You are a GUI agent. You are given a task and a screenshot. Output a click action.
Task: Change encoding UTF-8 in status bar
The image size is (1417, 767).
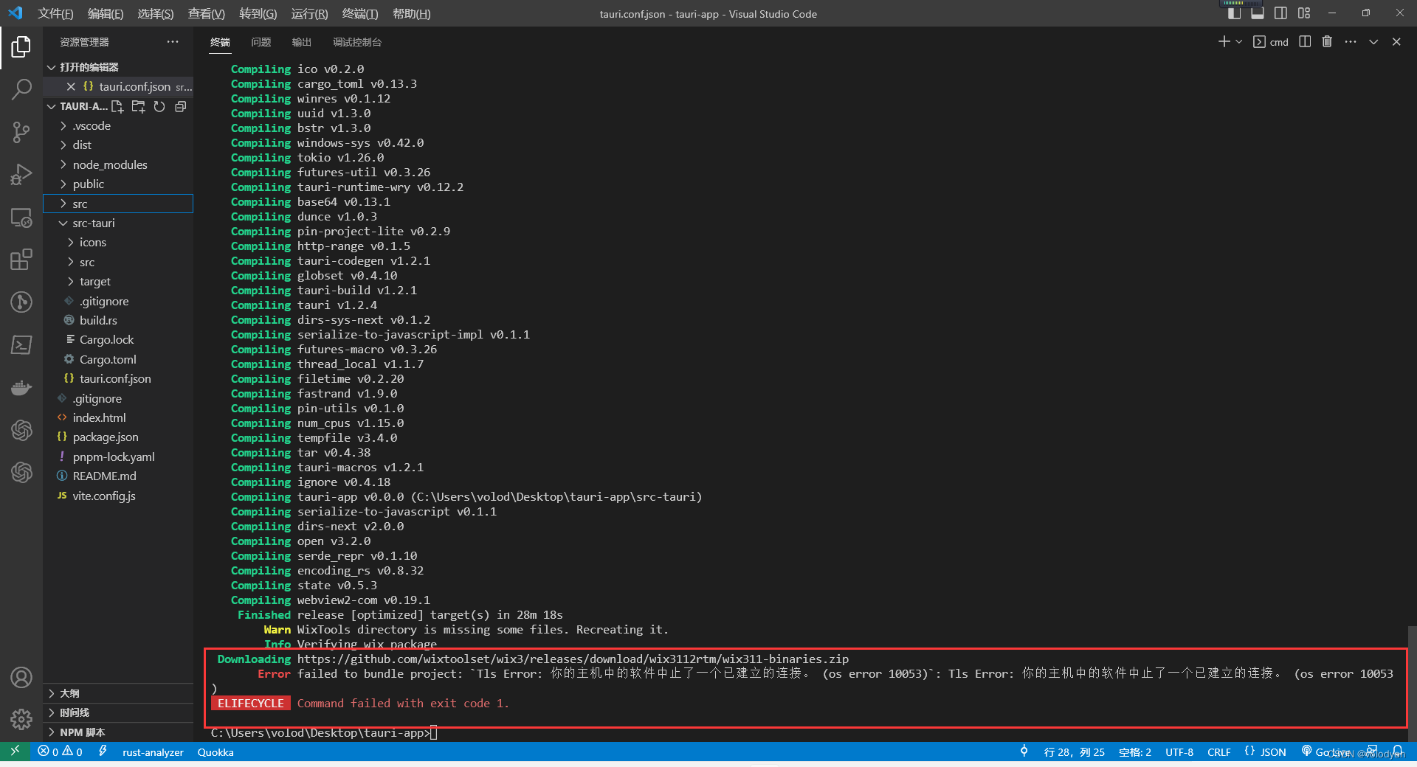1179,752
